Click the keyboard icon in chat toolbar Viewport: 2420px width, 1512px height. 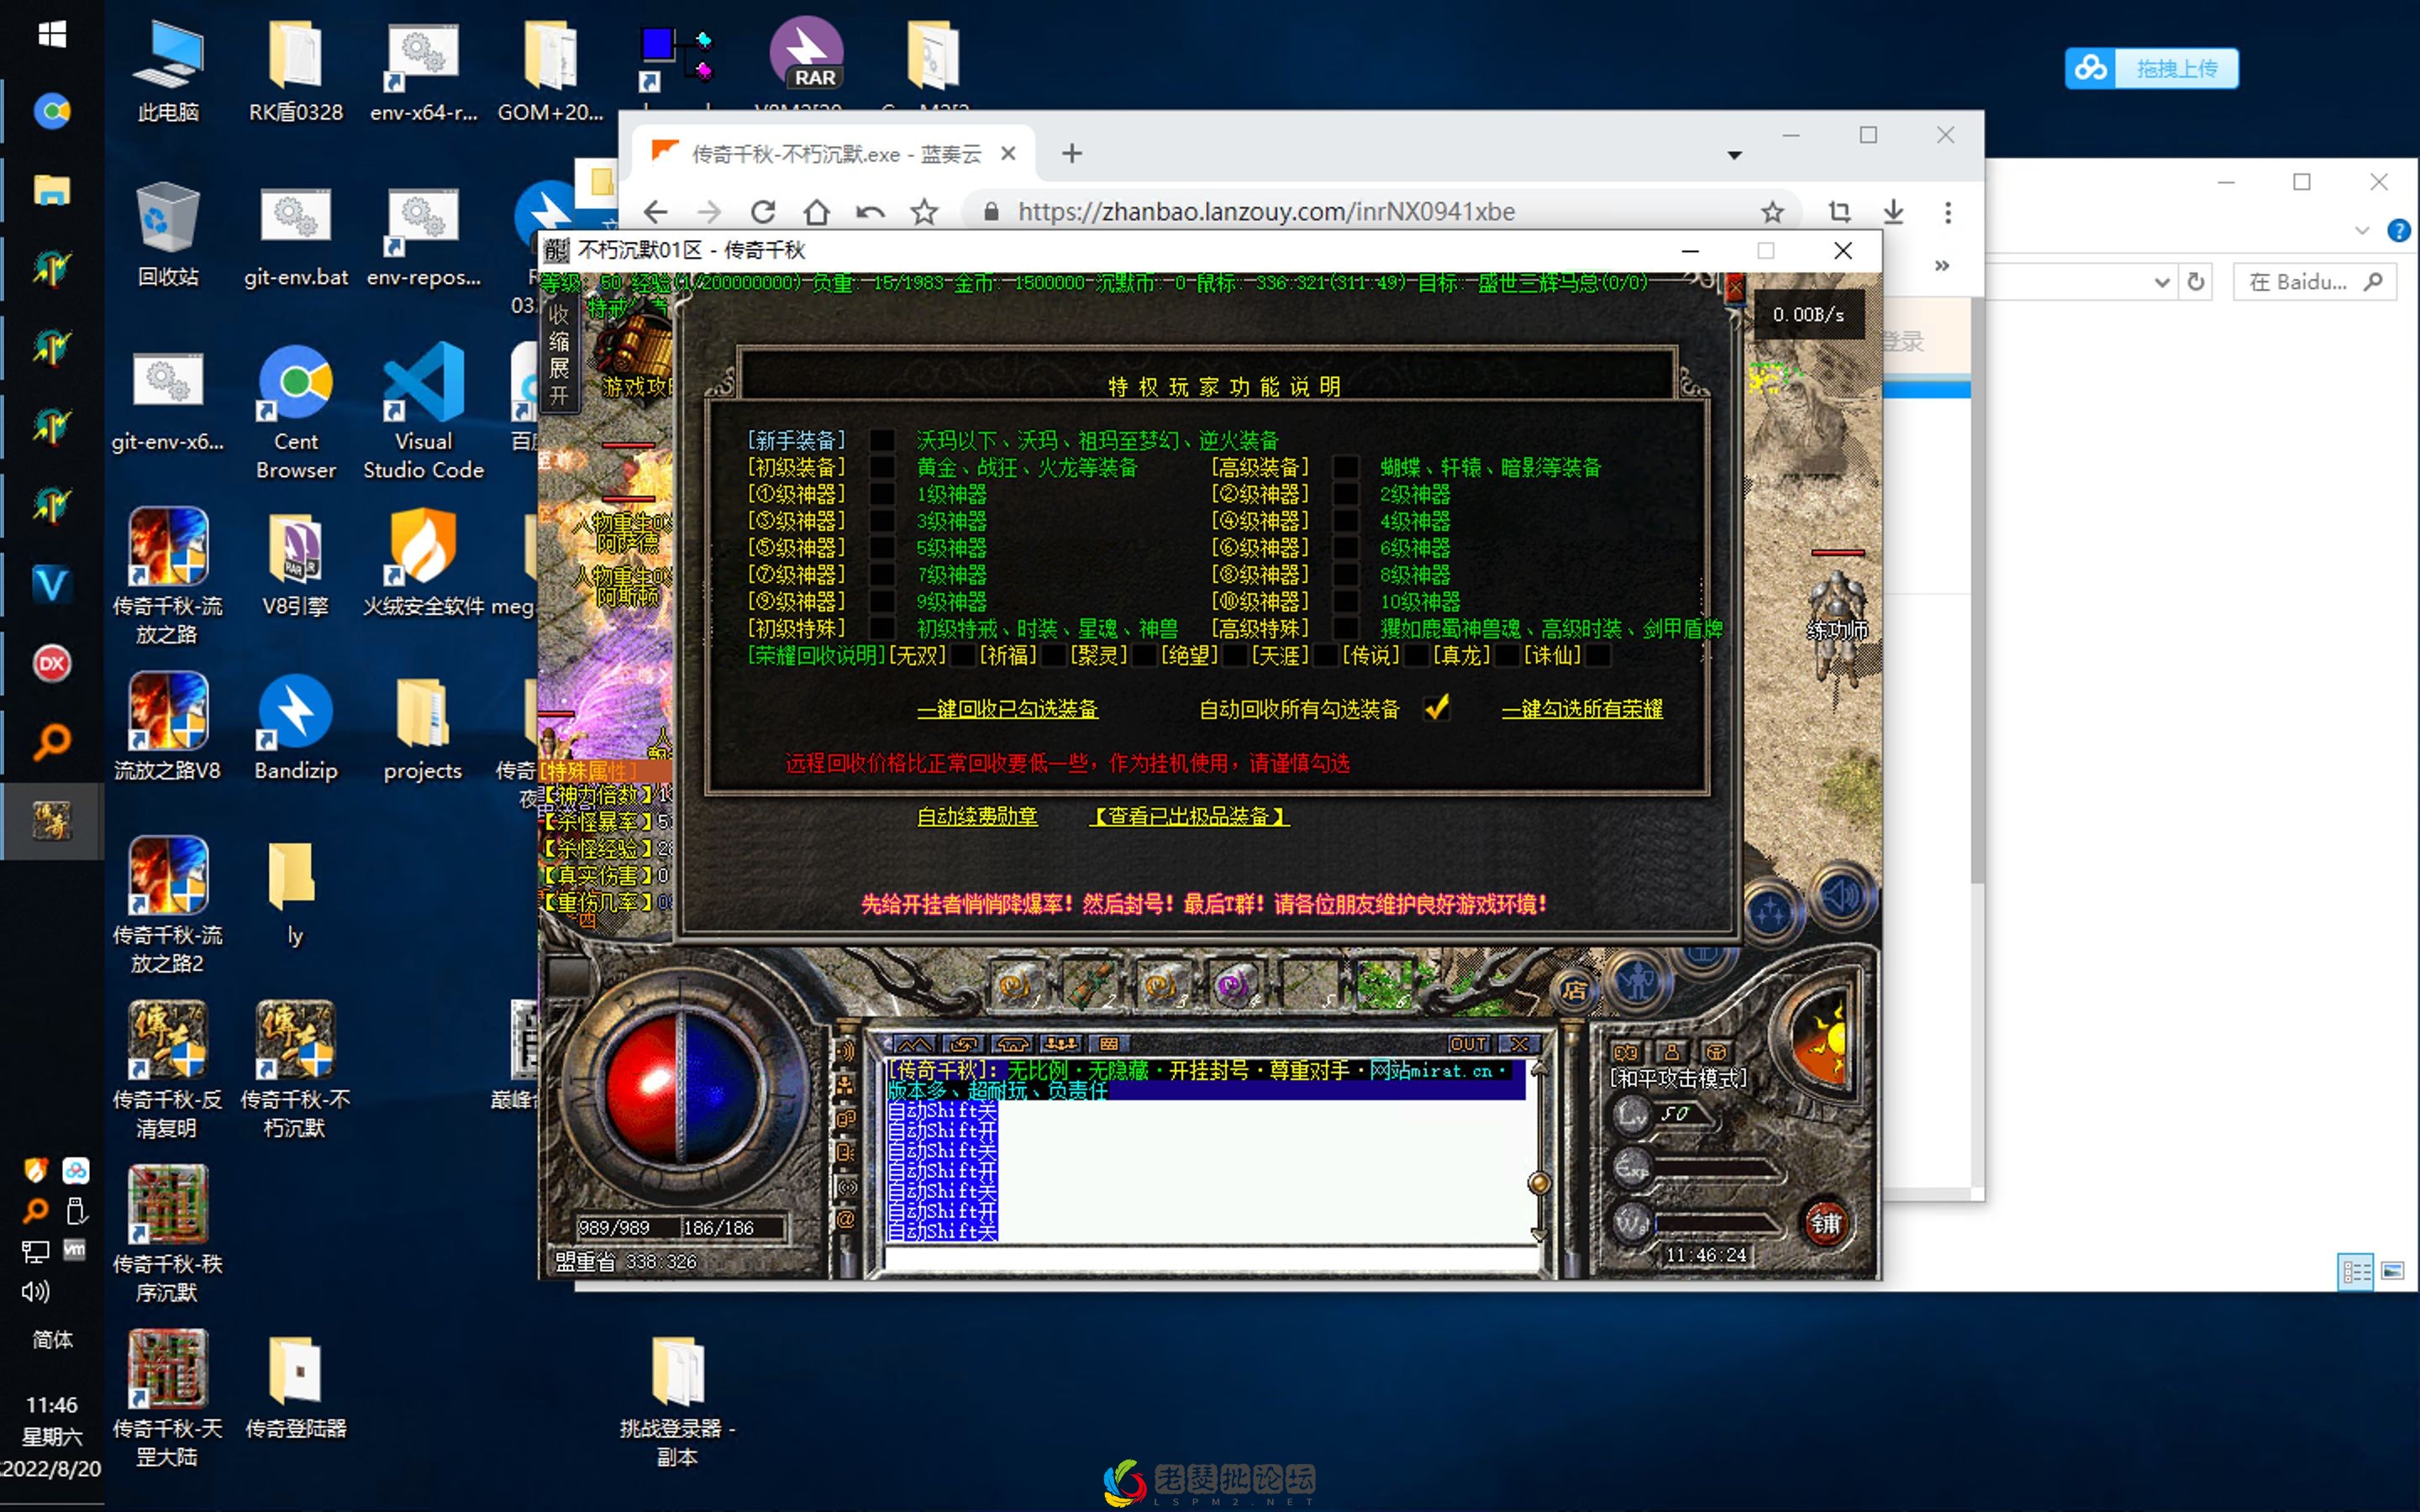pyautogui.click(x=1108, y=1044)
